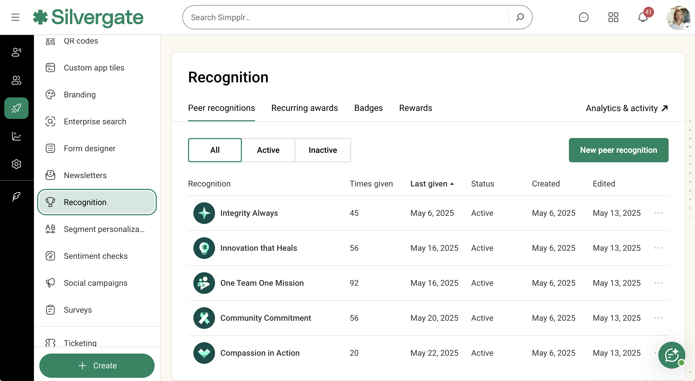Filter list by Inactive recognitions

click(323, 150)
